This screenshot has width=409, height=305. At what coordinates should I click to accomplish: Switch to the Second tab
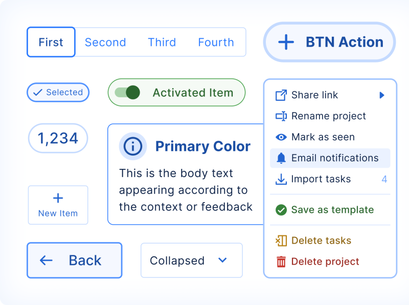105,42
